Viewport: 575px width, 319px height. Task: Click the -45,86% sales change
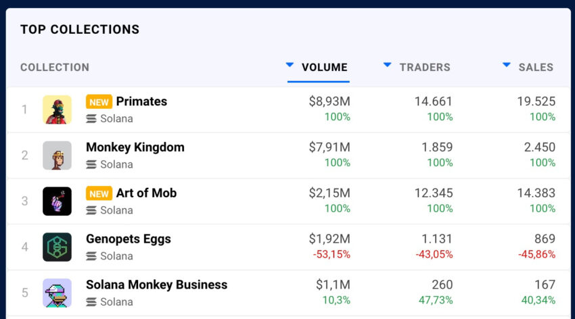tap(537, 254)
